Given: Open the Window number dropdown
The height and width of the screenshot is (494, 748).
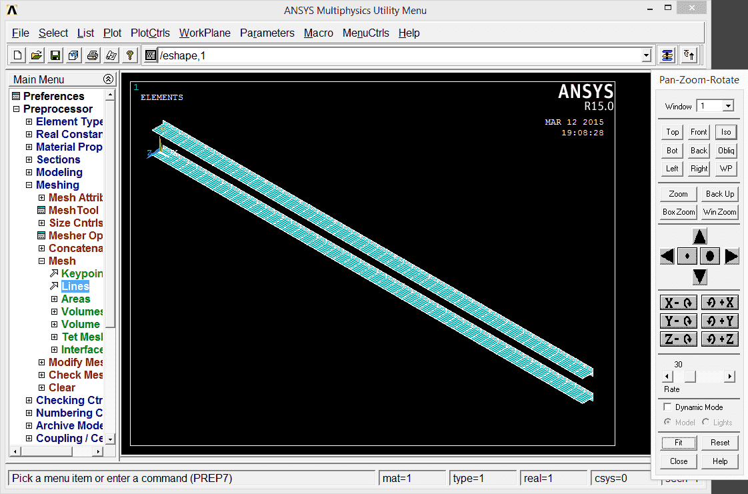Looking at the screenshot, I should pyautogui.click(x=728, y=106).
